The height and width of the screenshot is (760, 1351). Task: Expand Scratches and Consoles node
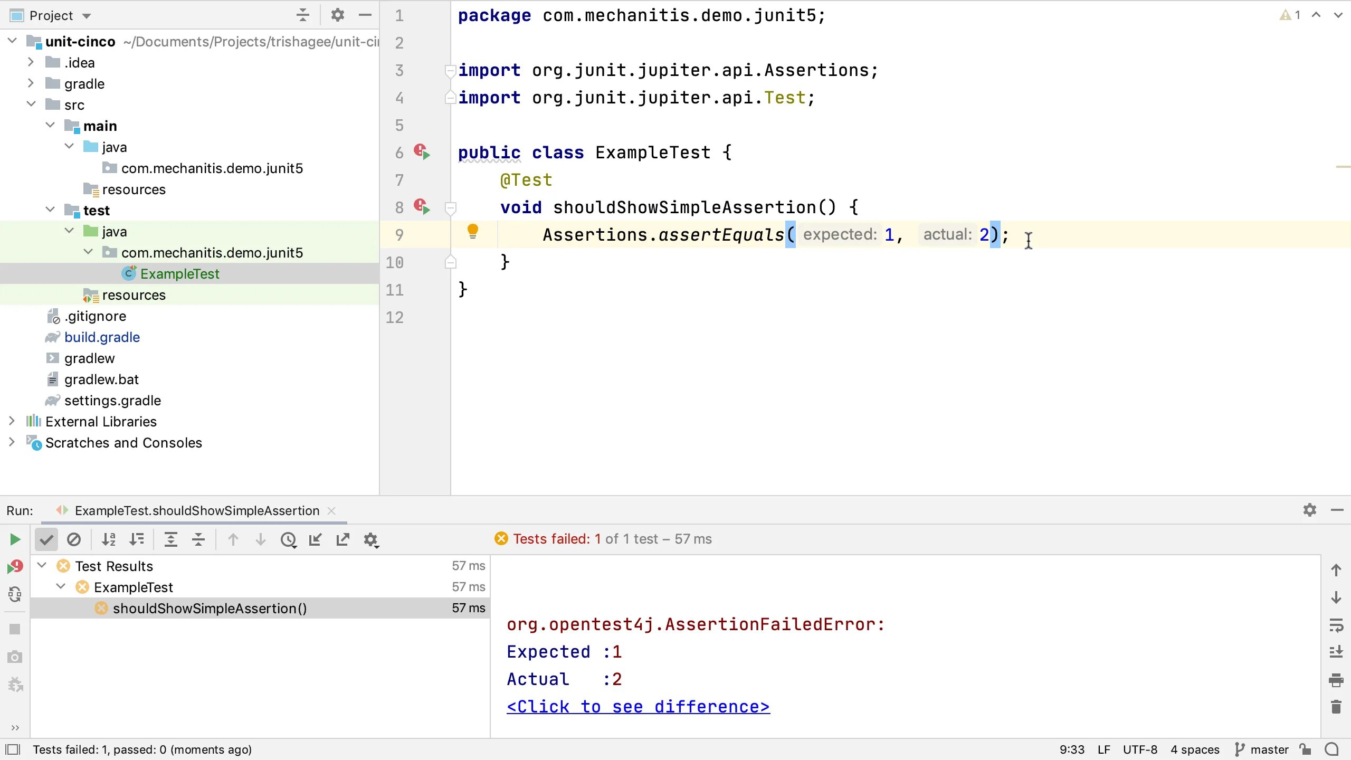12,442
